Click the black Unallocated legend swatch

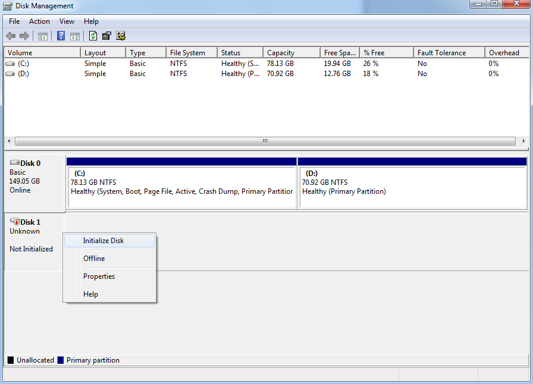11,360
